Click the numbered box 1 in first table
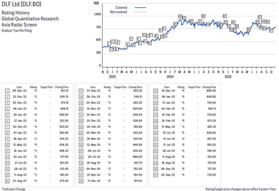The width and height of the screenshot is (279, 191). click(x=7, y=91)
